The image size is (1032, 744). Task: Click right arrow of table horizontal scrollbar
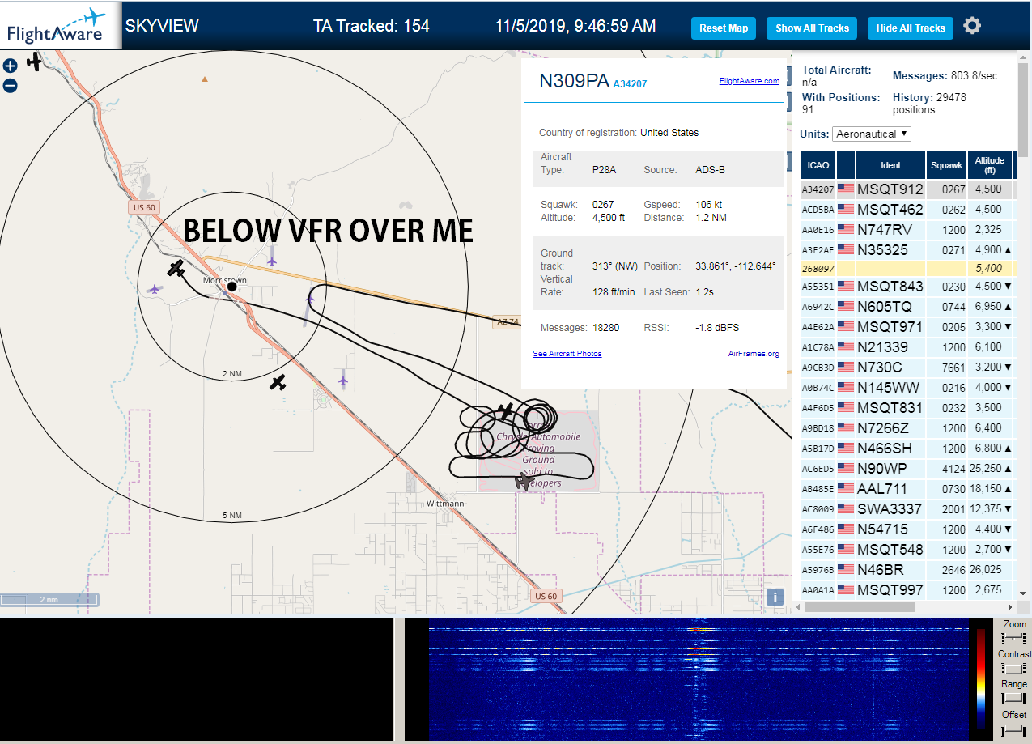click(x=1009, y=606)
